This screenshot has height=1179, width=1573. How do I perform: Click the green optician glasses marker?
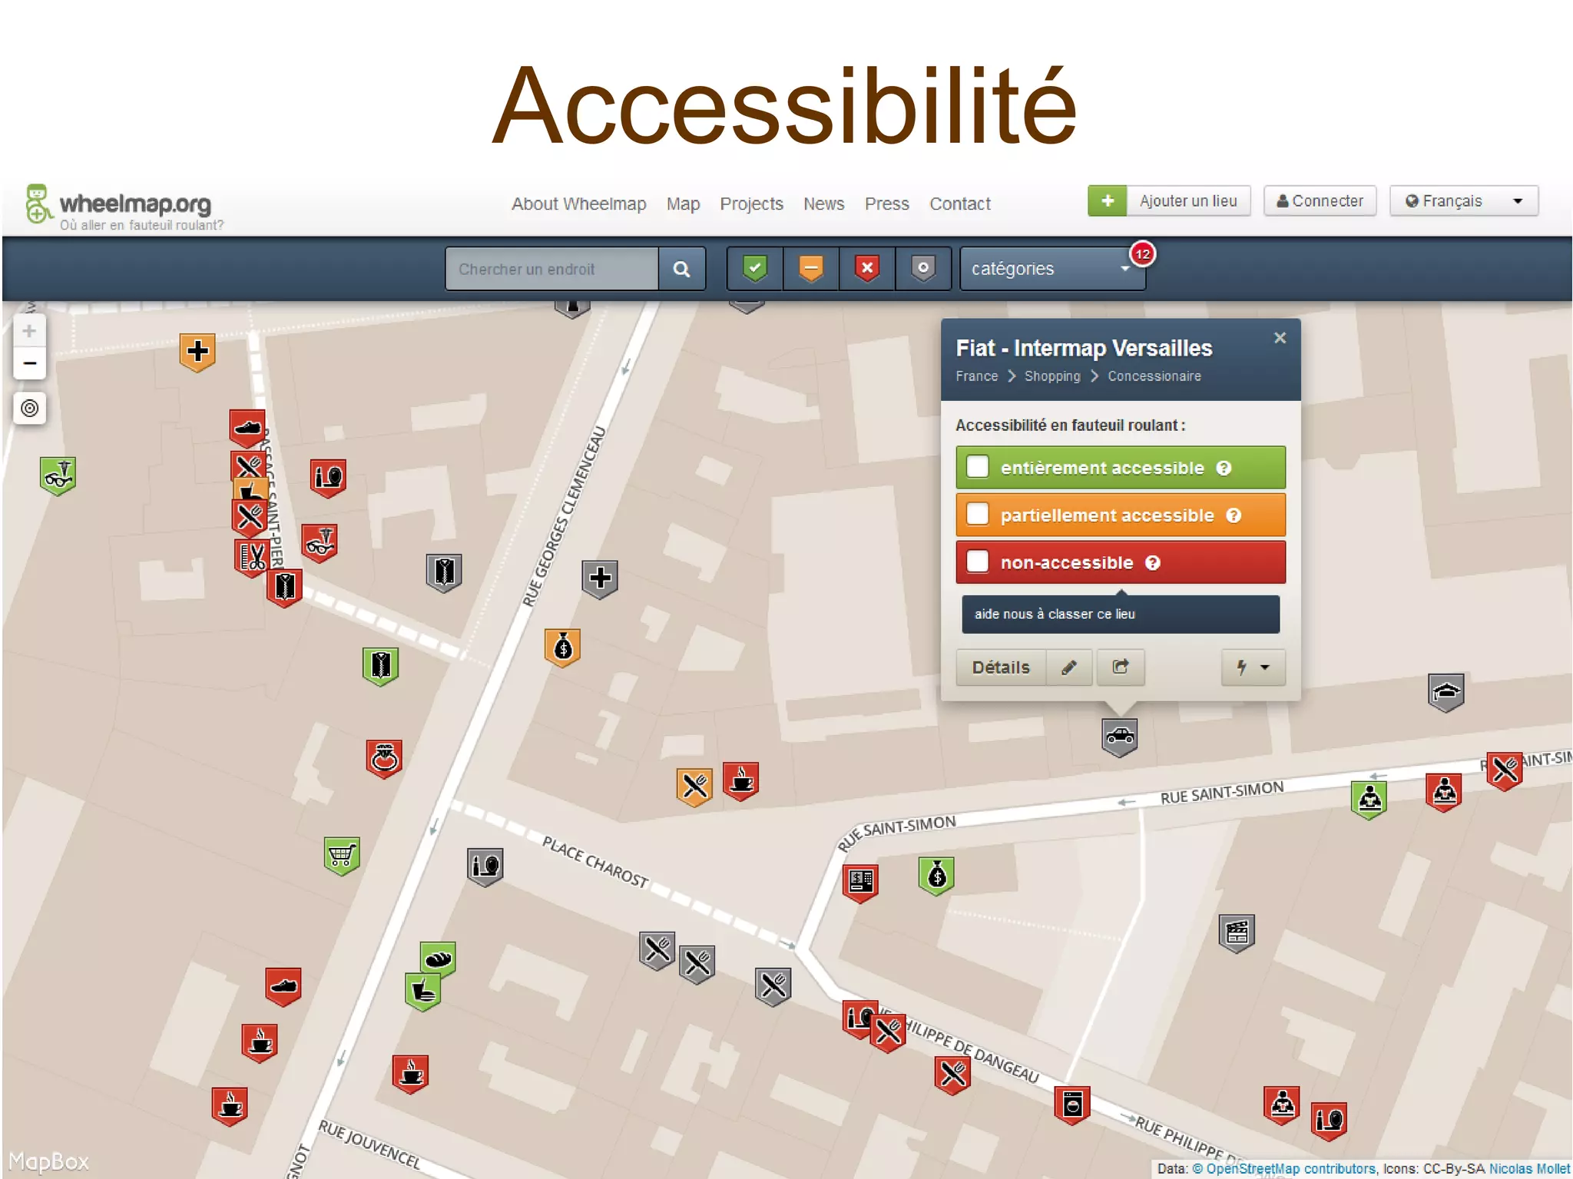pos(58,475)
